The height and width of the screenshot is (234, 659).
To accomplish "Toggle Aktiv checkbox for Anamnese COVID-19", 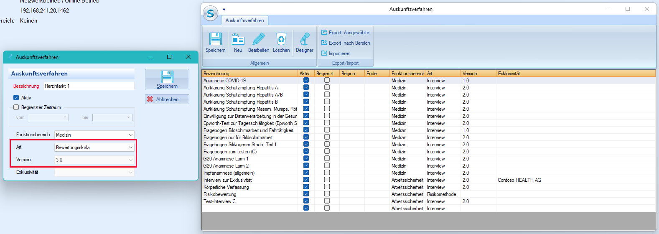I will click(306, 80).
